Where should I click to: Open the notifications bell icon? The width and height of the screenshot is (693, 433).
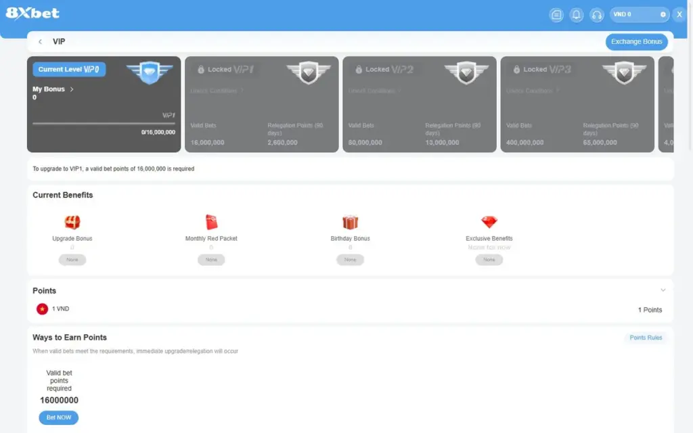click(577, 15)
